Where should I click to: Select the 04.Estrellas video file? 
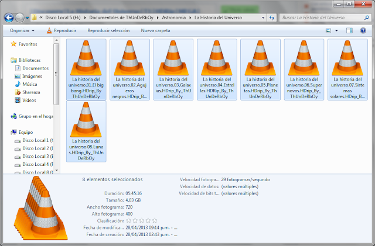(217, 70)
